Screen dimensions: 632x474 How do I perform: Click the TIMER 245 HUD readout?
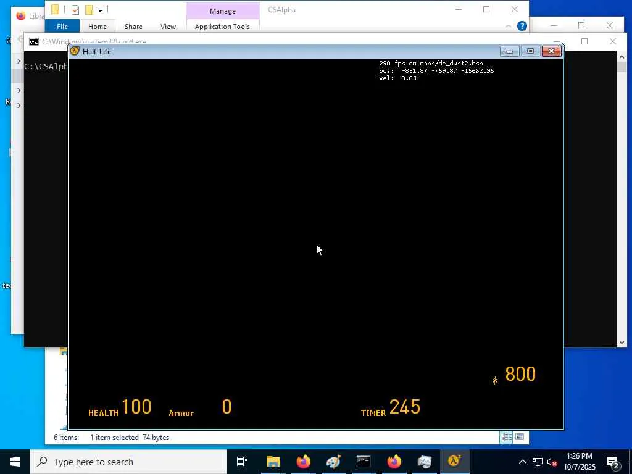(391, 407)
